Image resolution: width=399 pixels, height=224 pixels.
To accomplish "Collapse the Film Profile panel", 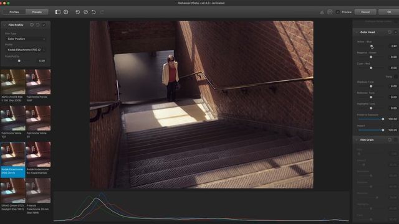I will 5,25.
